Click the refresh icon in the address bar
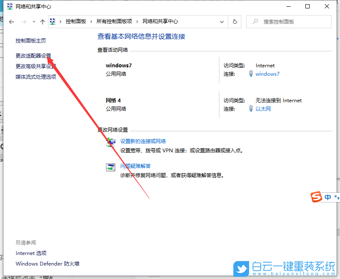 pos(235,21)
